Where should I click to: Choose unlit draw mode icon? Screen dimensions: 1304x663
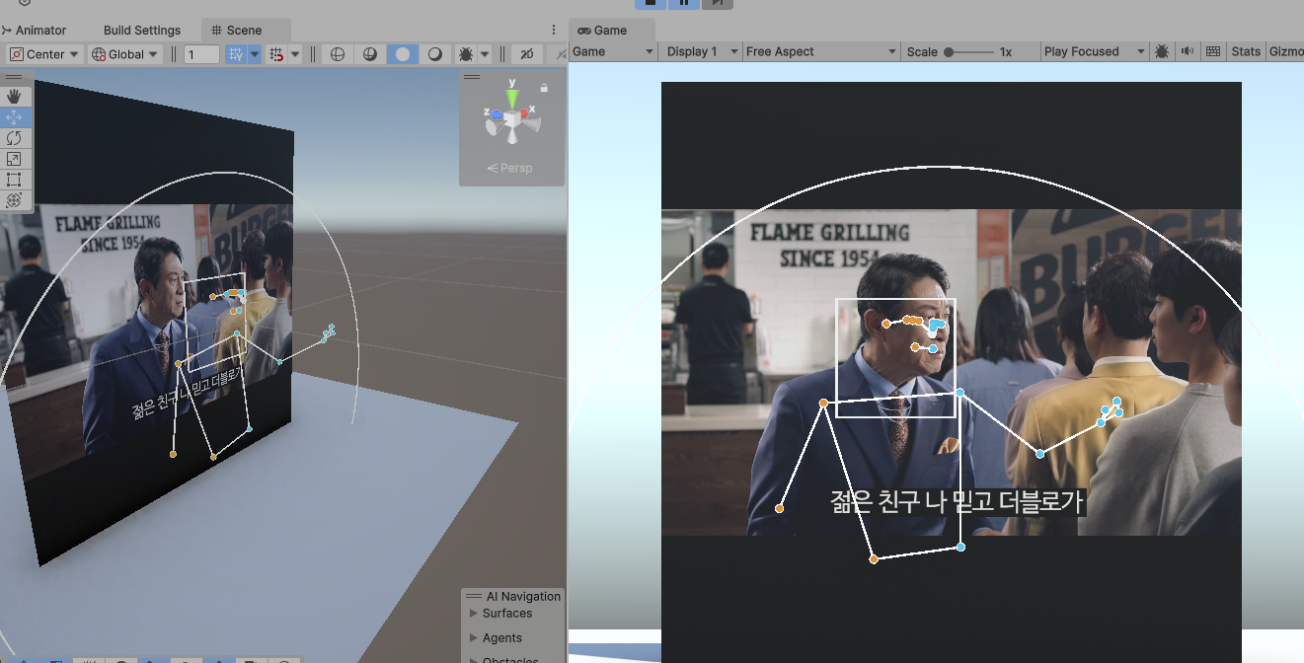pos(434,54)
